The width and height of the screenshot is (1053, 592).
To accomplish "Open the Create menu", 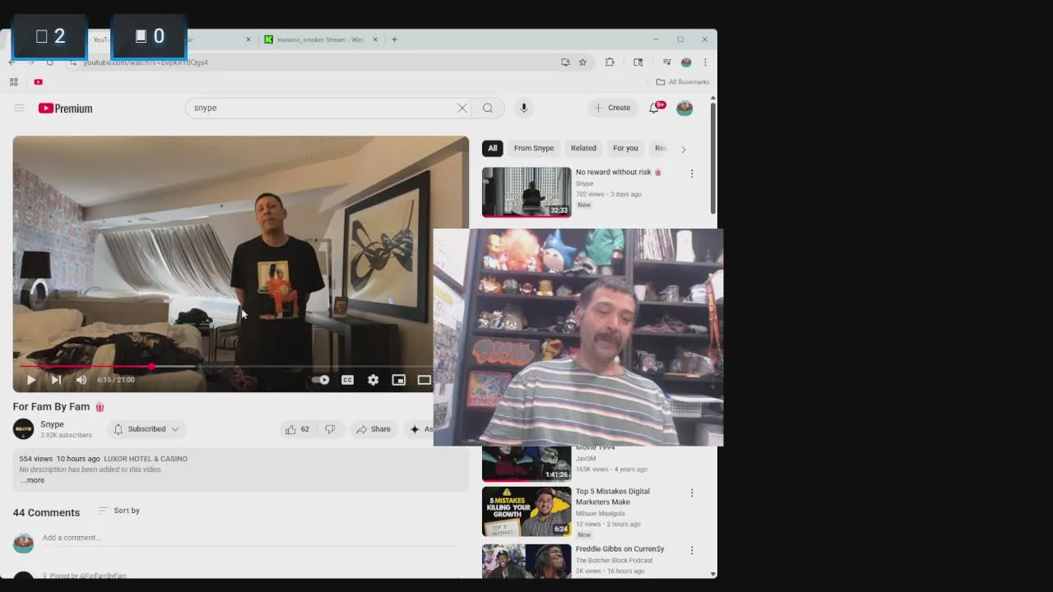I will click(x=613, y=108).
